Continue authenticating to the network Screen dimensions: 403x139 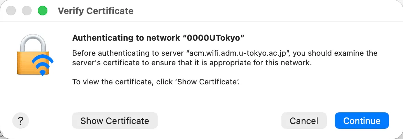click(362, 121)
